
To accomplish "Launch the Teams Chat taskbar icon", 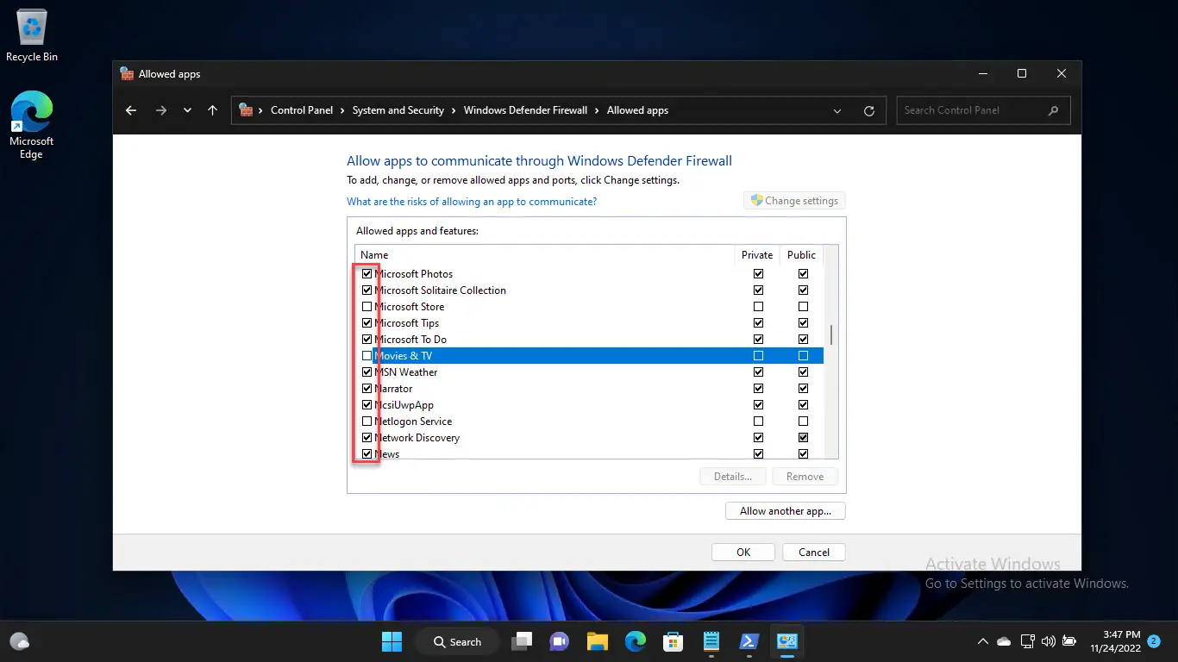I will coord(560,641).
